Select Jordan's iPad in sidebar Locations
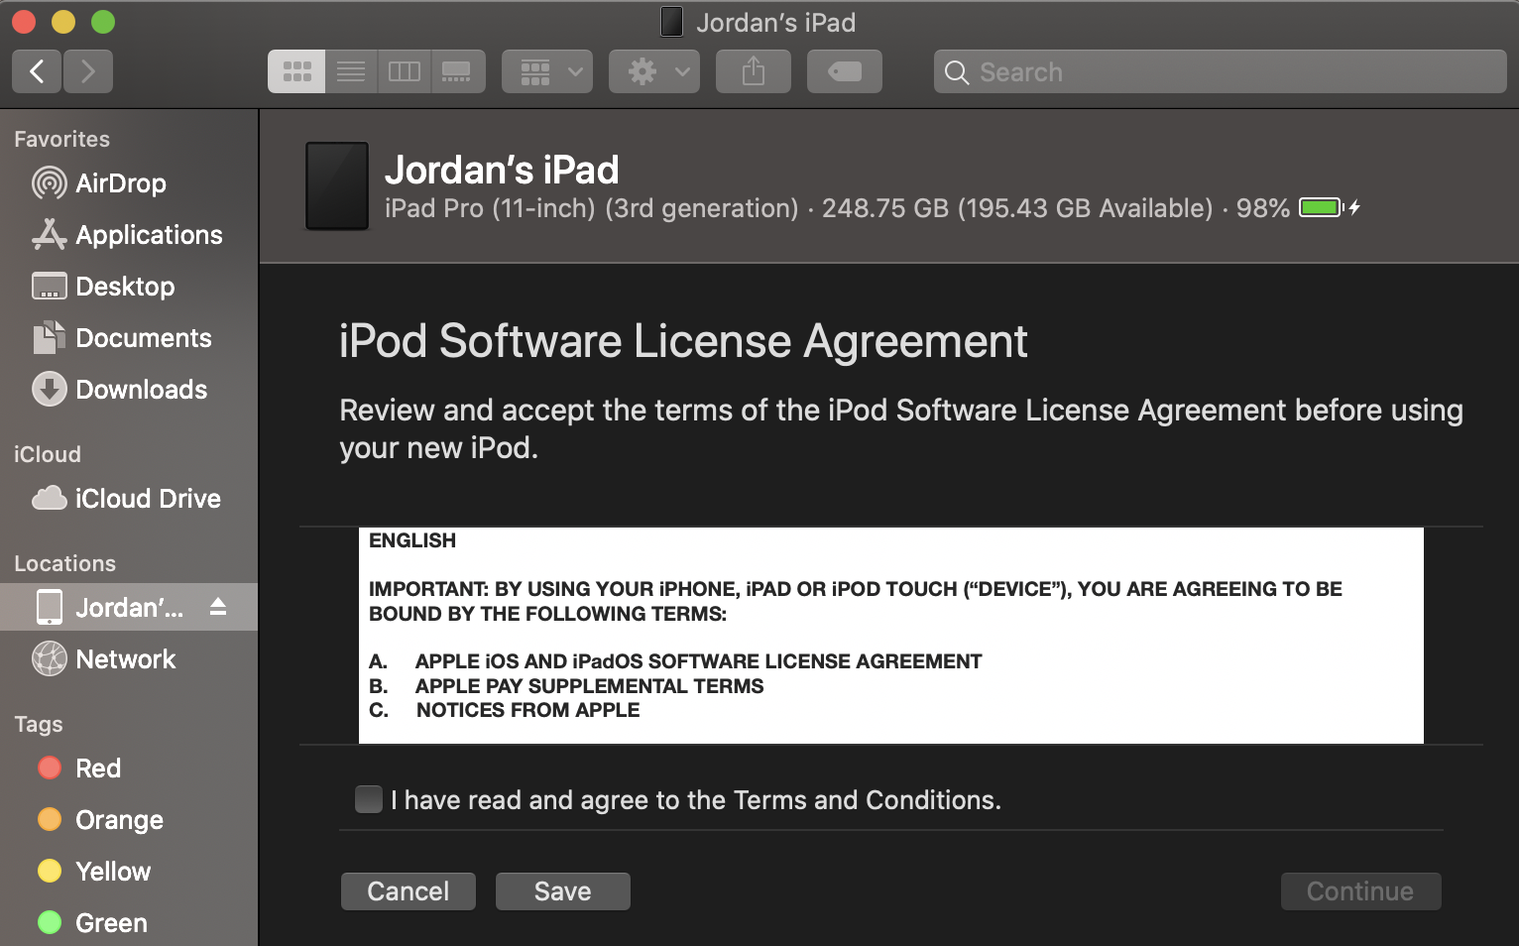Screen dimensions: 1519x946 (129, 607)
